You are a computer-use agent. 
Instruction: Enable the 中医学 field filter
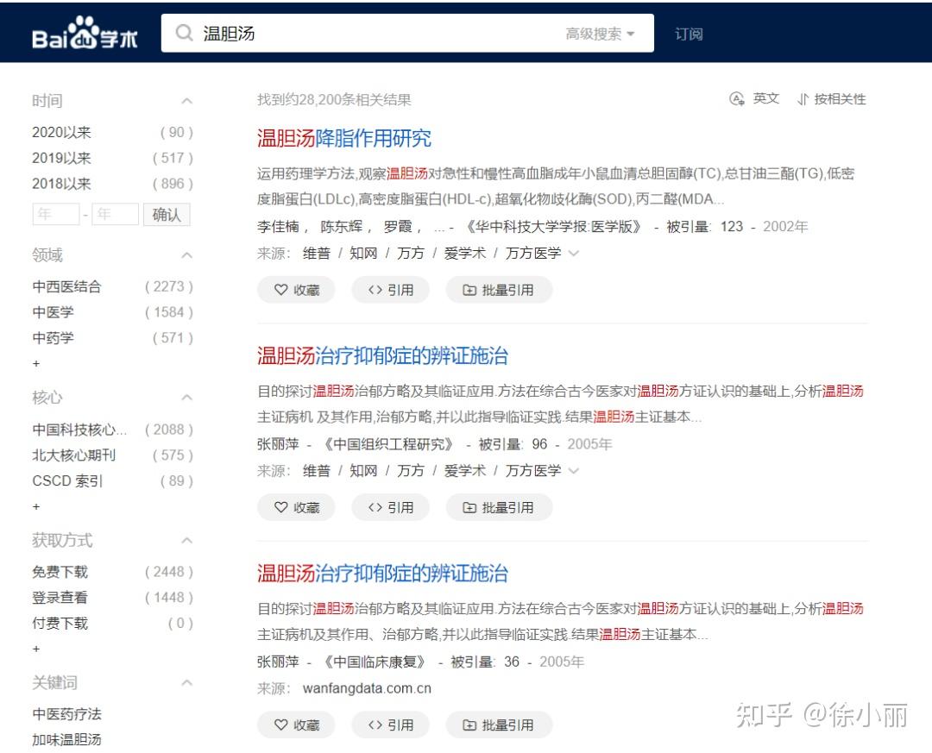[54, 312]
